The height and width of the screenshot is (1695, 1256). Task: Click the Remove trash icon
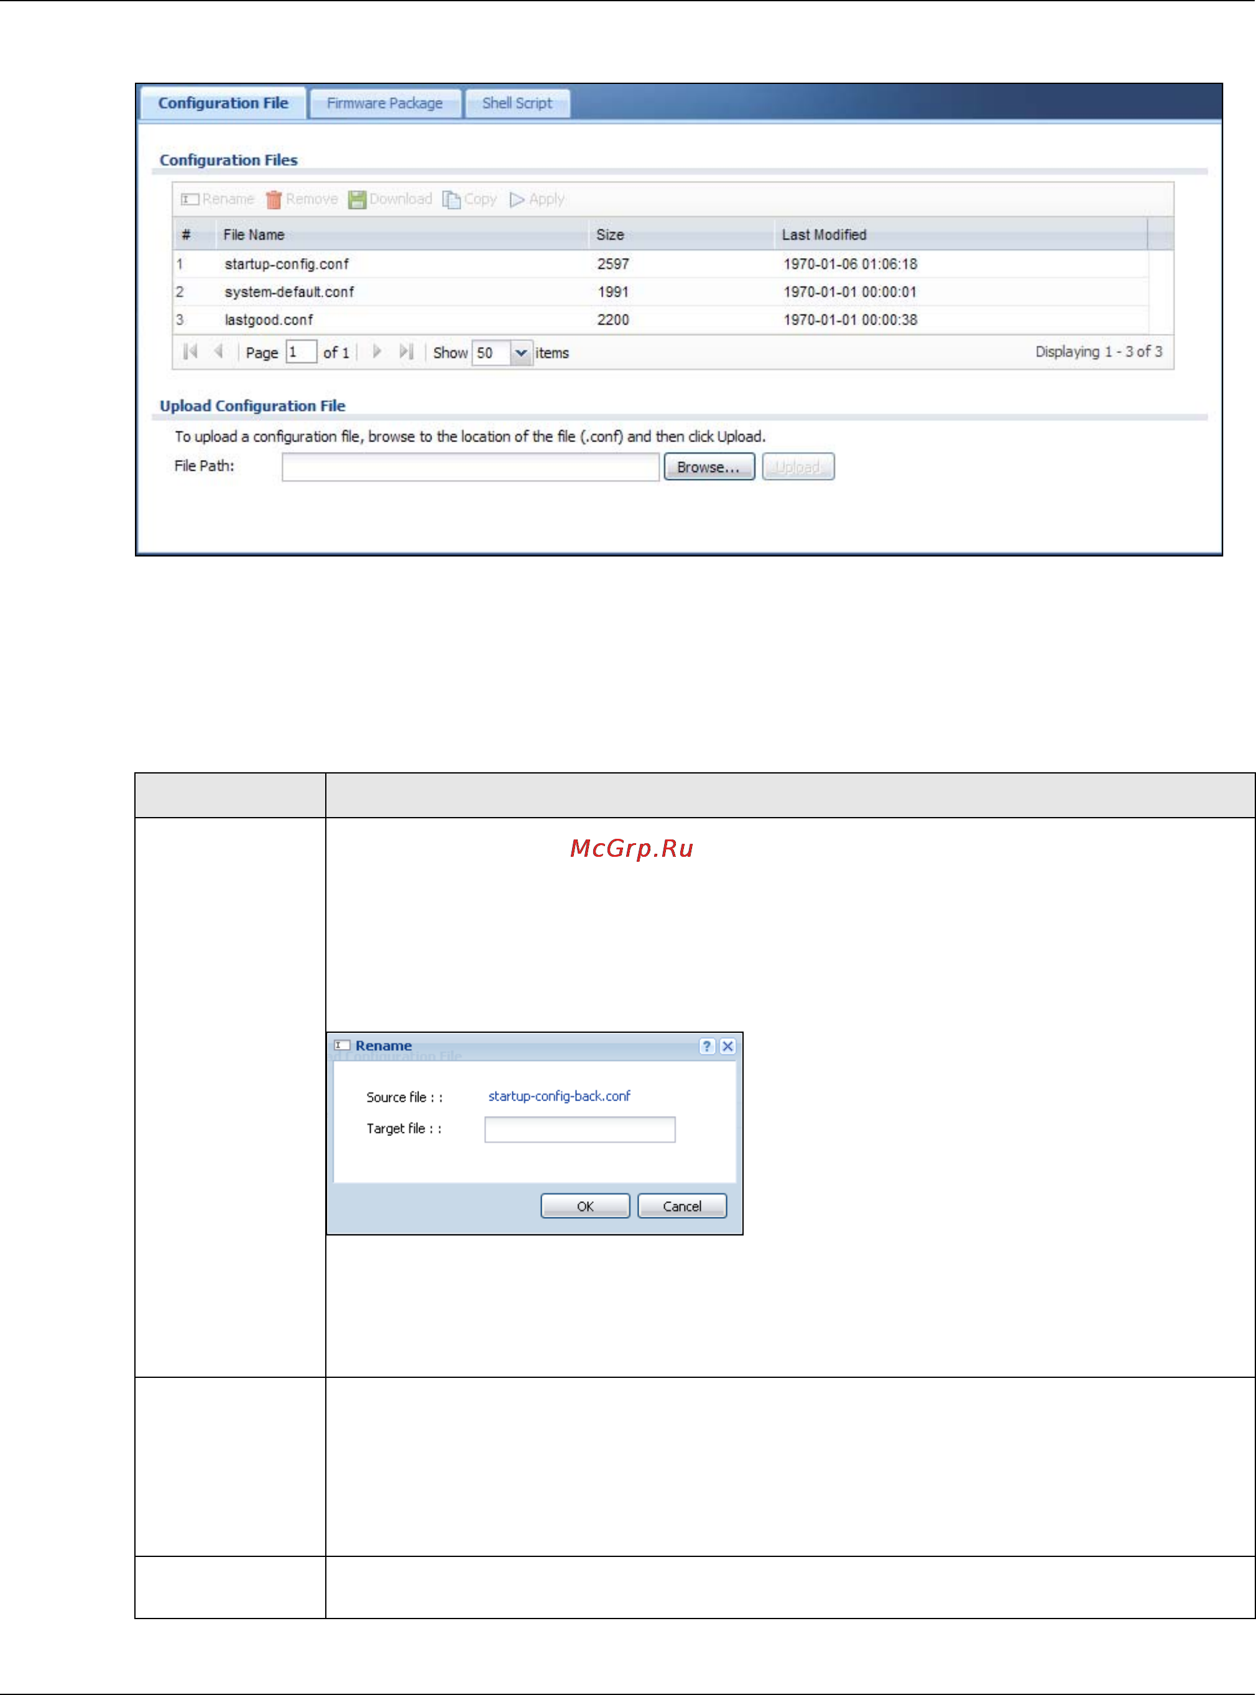(x=274, y=199)
